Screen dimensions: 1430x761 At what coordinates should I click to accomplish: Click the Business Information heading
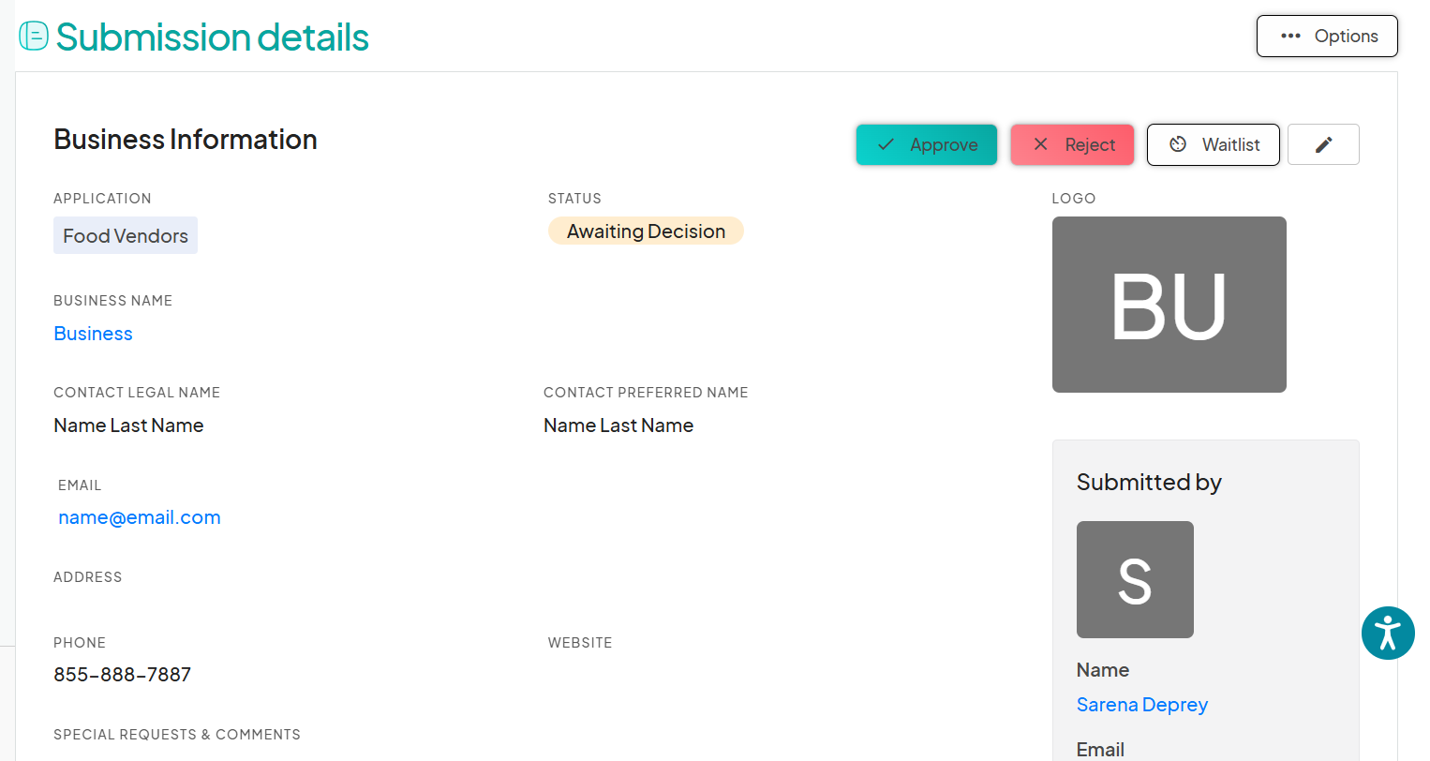[x=186, y=140]
